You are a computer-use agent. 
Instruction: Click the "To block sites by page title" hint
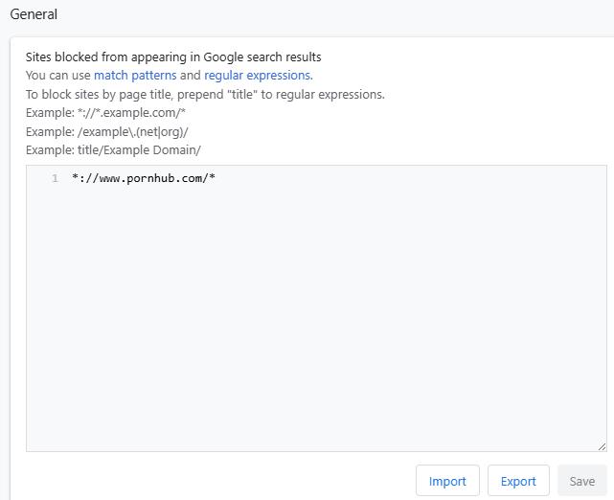coord(205,94)
